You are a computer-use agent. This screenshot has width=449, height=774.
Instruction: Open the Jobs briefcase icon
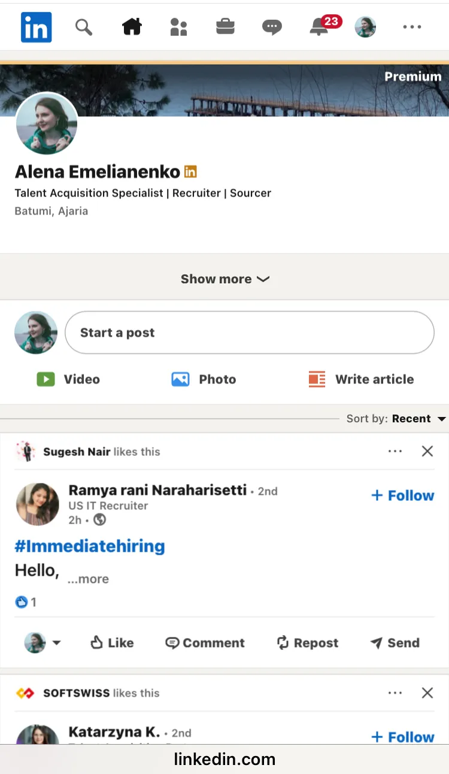225,27
